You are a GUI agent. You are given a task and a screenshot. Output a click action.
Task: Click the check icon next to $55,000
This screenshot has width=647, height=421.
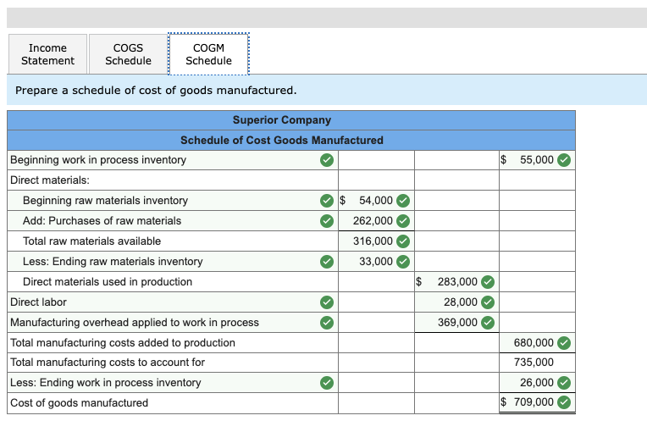click(564, 160)
